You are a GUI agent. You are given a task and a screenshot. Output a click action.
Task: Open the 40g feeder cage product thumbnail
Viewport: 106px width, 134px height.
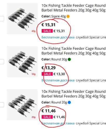point(22,19)
